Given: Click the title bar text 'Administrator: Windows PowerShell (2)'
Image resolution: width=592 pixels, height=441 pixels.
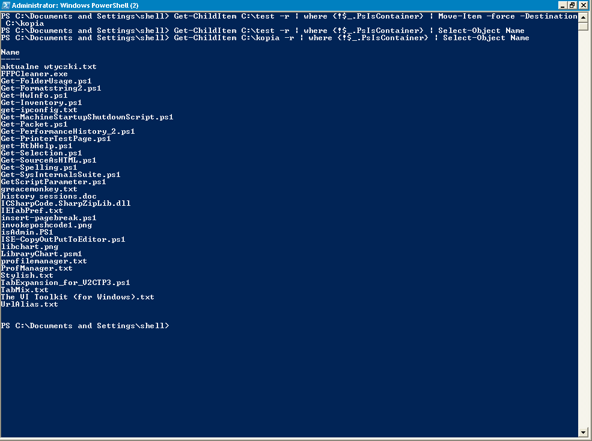Looking at the screenshot, I should click(x=75, y=5).
